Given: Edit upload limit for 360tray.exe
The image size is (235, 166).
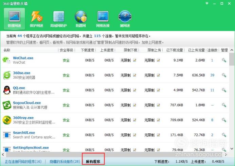Looking at the screenshot, I should (x=158, y=120).
